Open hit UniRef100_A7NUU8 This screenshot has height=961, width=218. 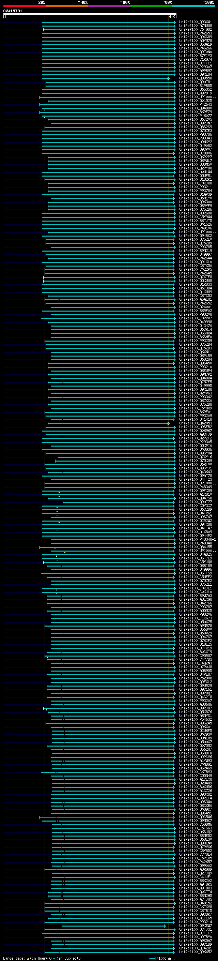click(195, 26)
